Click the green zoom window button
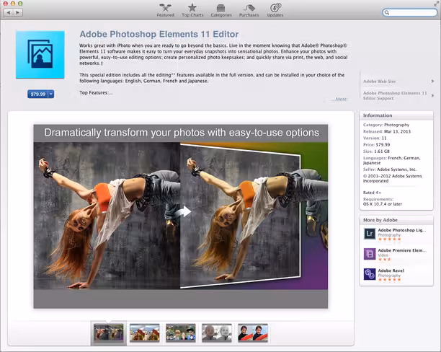This screenshot has height=352, width=441. (20, 4)
